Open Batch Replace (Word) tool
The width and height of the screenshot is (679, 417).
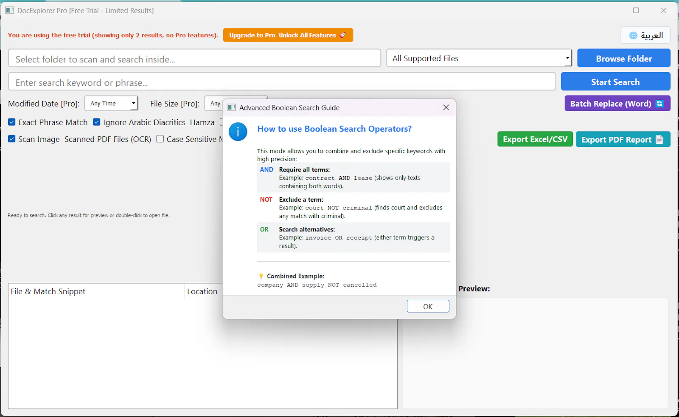617,104
